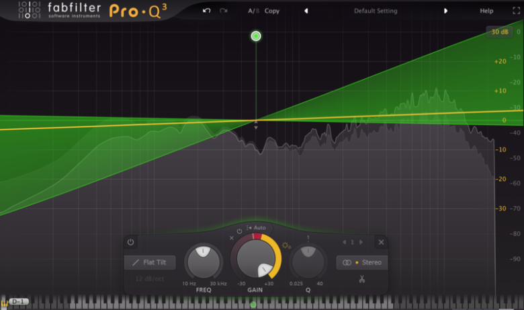Toggle Auto threshold mode

click(257, 228)
